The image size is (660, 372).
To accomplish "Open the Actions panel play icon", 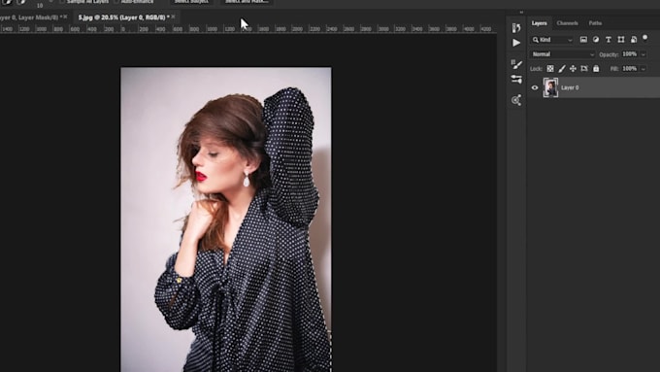I will (516, 43).
